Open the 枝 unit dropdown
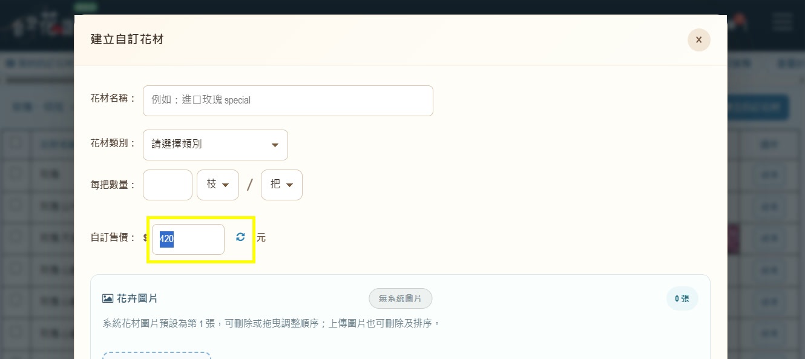This screenshot has width=805, height=359. 218,185
